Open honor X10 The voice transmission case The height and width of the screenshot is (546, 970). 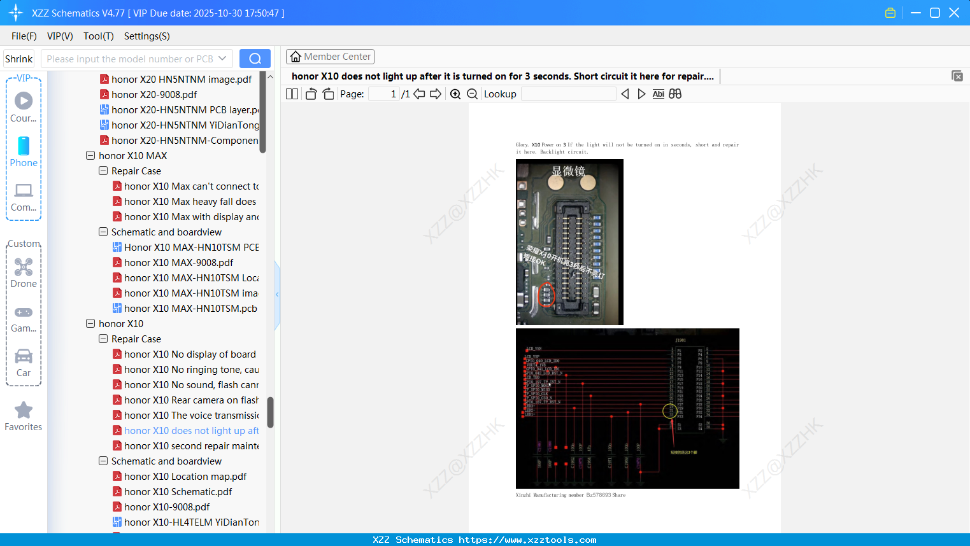tap(191, 415)
